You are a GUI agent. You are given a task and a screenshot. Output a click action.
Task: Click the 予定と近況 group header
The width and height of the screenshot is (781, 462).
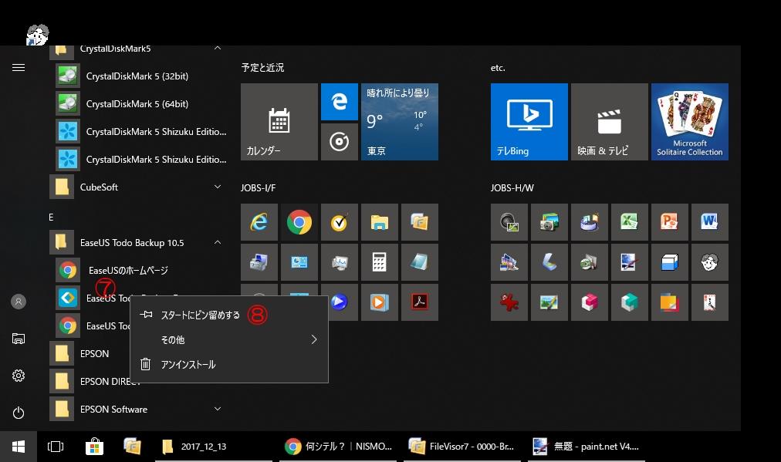point(262,67)
